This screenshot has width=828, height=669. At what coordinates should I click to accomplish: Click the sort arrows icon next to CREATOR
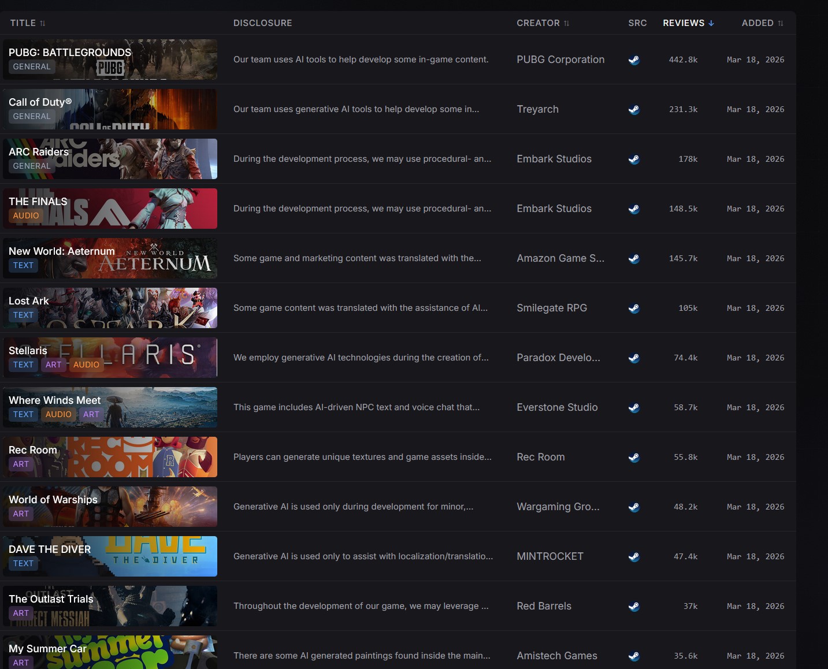coord(566,23)
